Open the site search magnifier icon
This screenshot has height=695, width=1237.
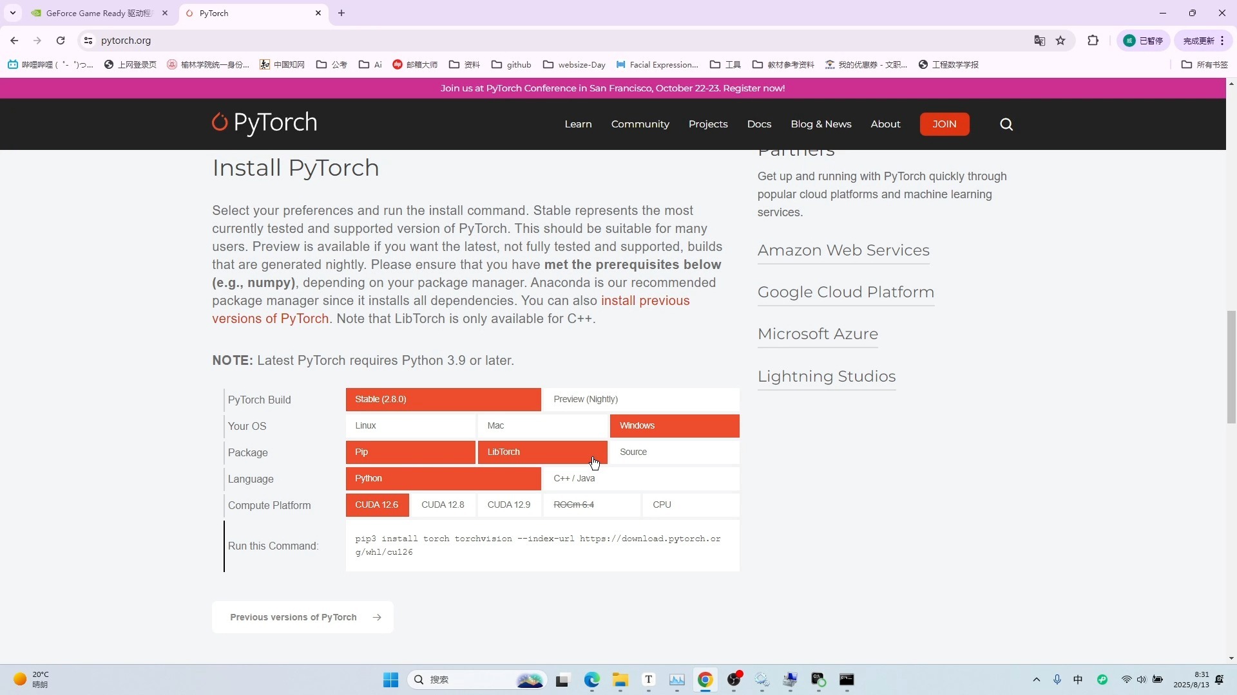click(x=1006, y=124)
